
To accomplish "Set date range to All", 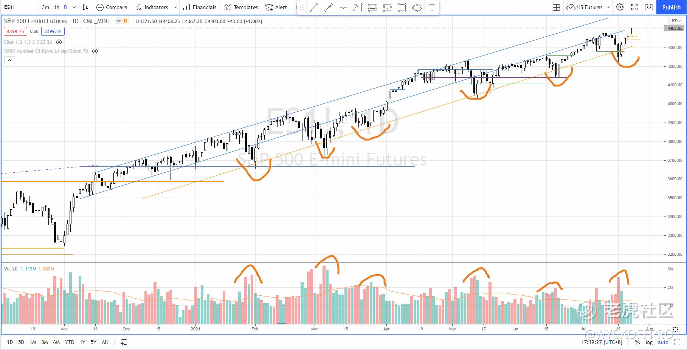I will 105,342.
